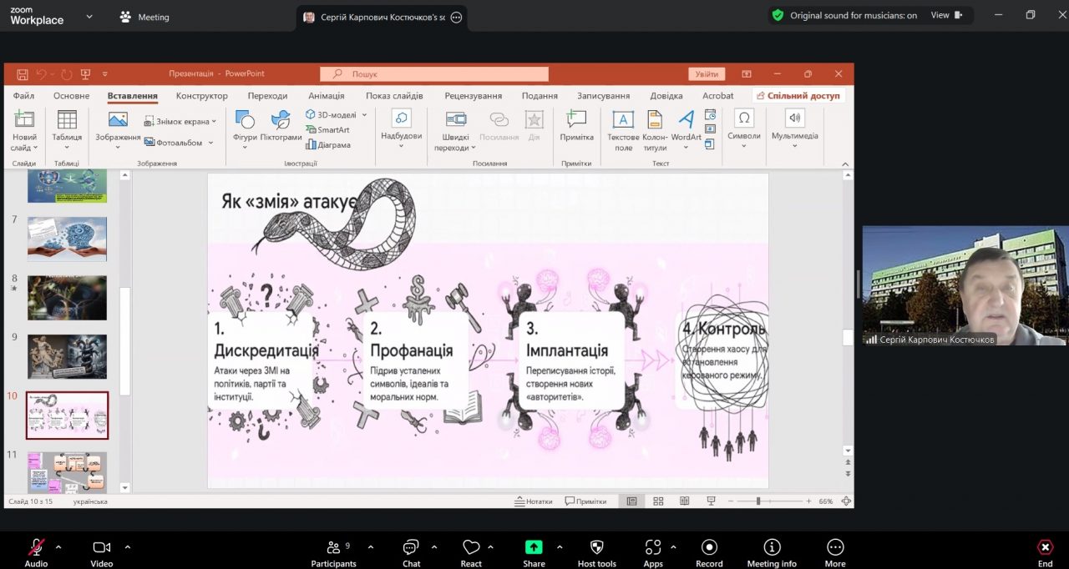Open Meeting info
1069x569 pixels.
tap(772, 548)
